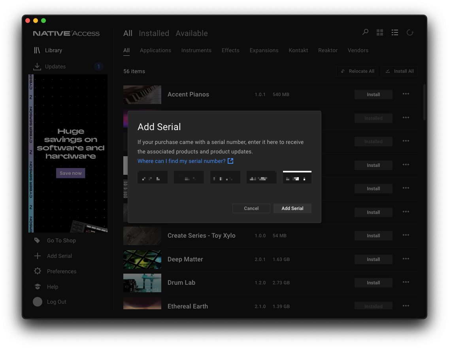Click the Library books icon

click(x=37, y=50)
